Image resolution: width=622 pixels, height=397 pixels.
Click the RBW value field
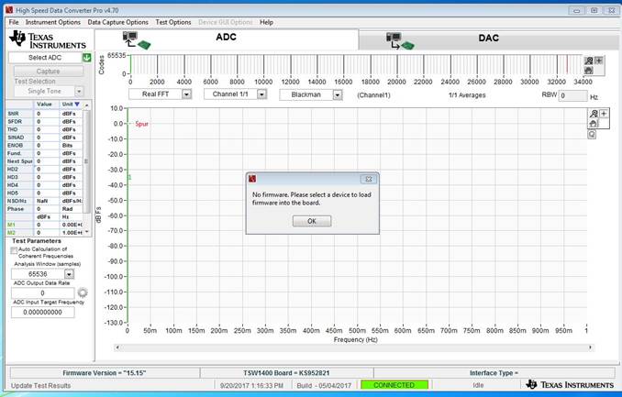(x=572, y=95)
